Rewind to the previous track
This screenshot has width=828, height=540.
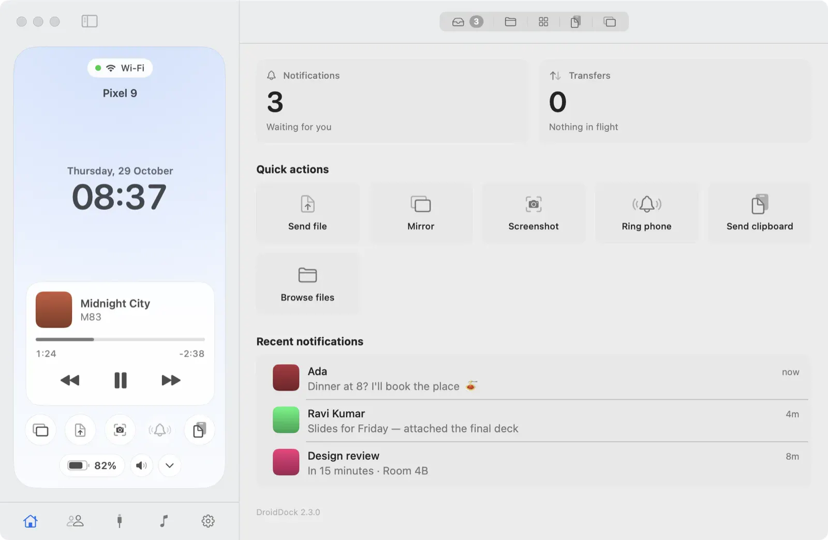click(70, 381)
